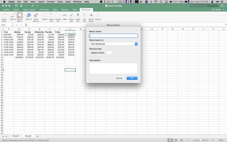Collapse the ribbon with chevron
Image resolution: width=227 pixels, height=142 pixels.
click(x=224, y=9)
